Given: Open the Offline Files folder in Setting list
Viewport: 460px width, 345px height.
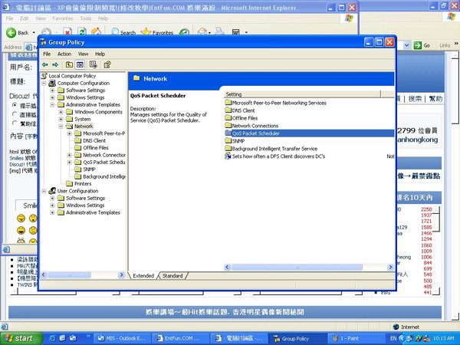Looking at the screenshot, I should pyautogui.click(x=245, y=118).
